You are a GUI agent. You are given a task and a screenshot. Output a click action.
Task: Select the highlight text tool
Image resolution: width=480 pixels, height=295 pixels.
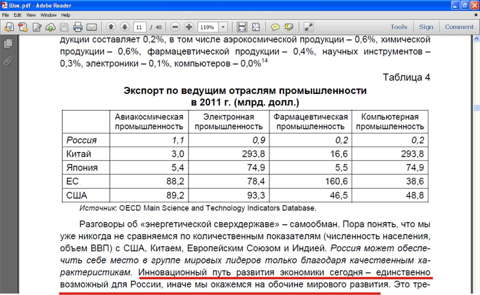(x=290, y=27)
